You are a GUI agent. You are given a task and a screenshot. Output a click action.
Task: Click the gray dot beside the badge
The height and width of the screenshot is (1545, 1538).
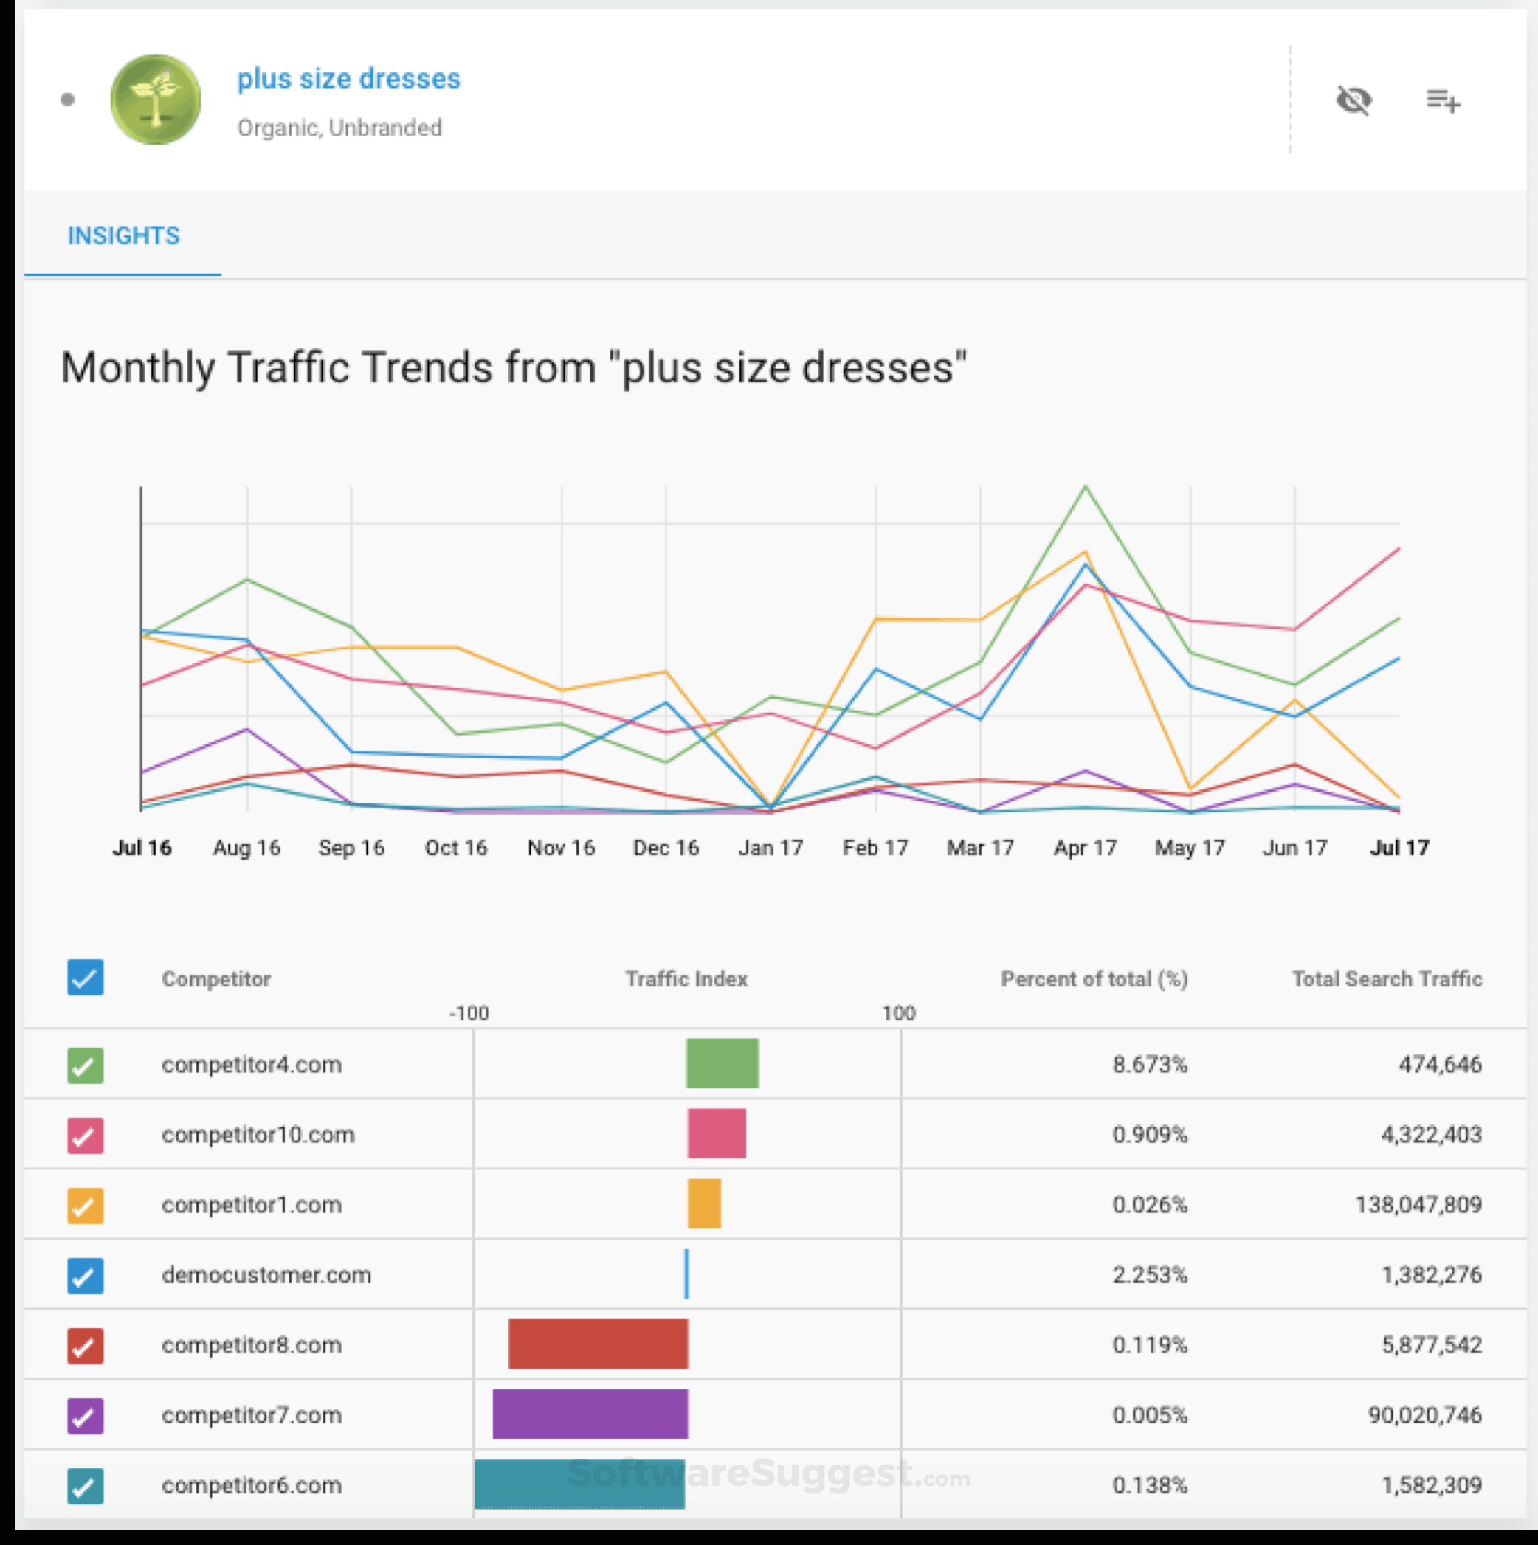(68, 100)
